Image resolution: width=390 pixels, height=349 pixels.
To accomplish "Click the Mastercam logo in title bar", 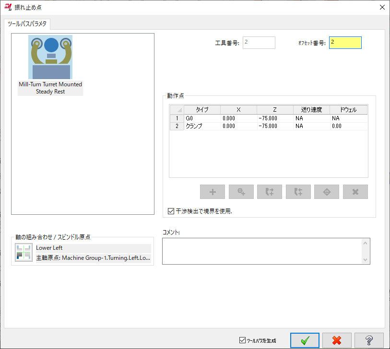I will pos(8,7).
